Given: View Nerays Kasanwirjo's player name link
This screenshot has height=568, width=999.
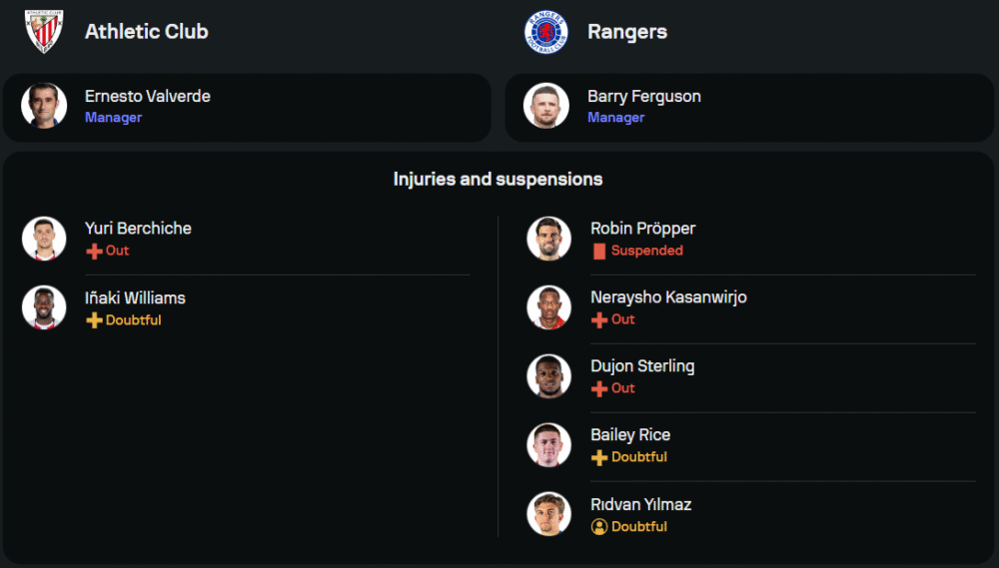Looking at the screenshot, I should 668,297.
